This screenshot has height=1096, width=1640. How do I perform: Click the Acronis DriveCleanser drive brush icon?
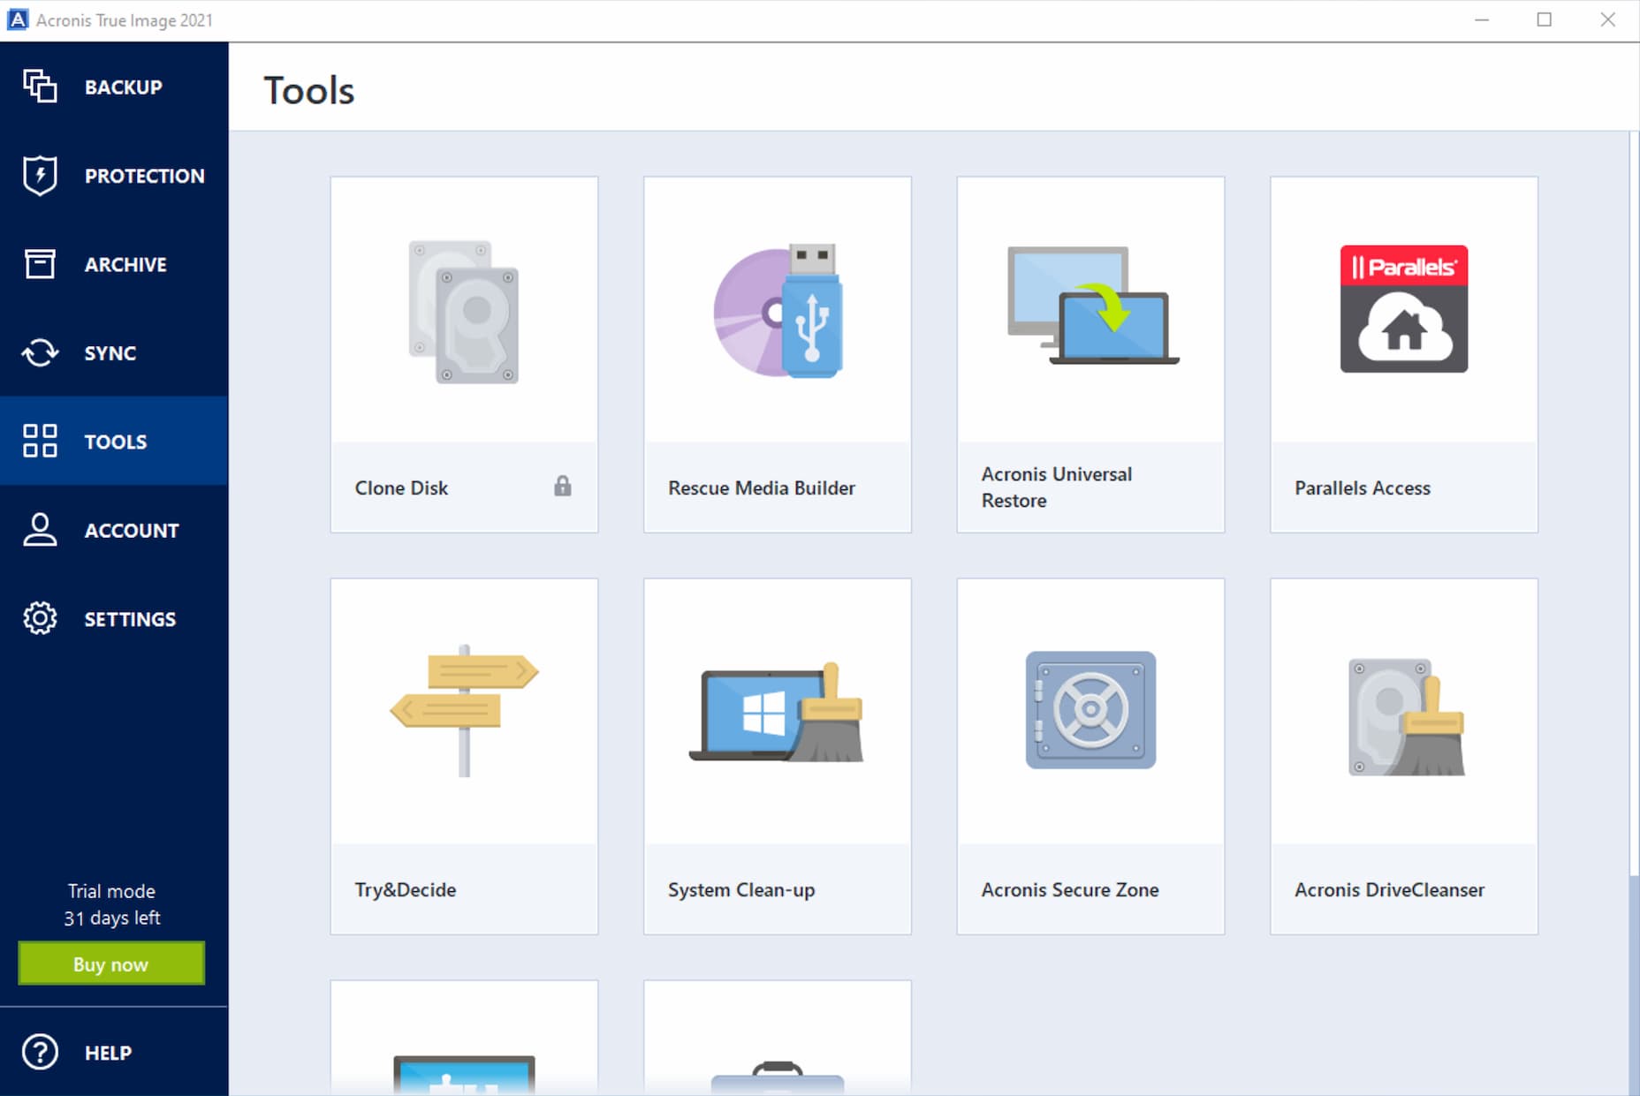[x=1405, y=717]
